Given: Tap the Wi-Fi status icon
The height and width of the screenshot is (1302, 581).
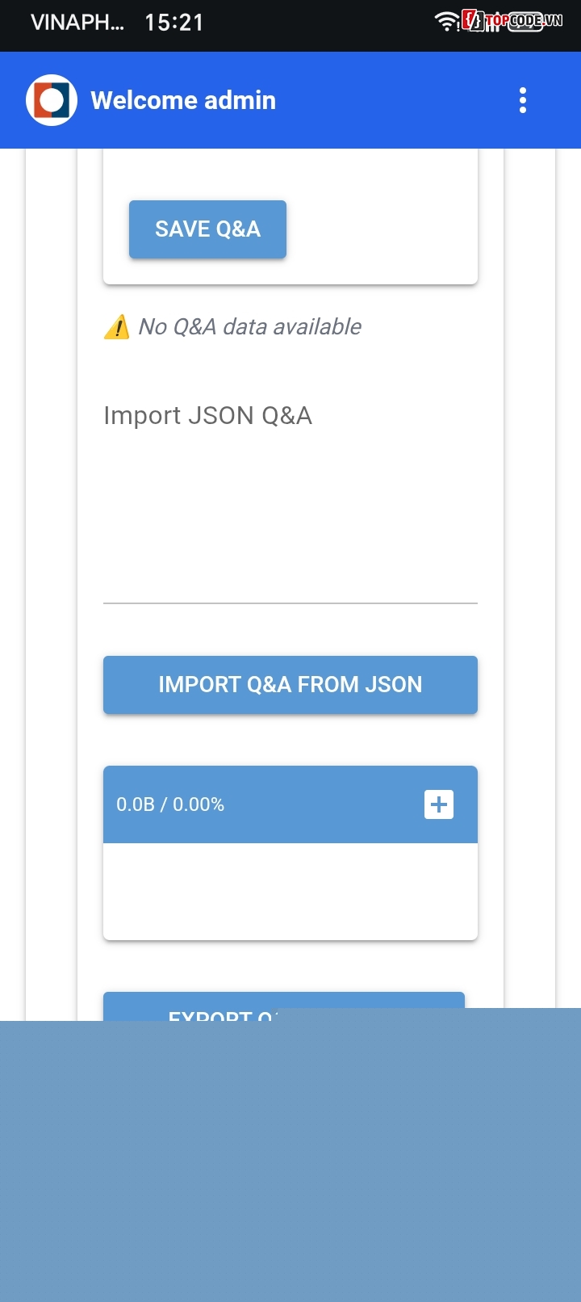Looking at the screenshot, I should click(446, 22).
